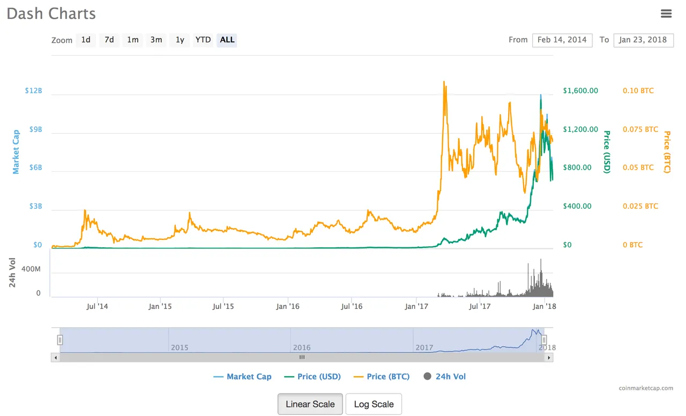The height and width of the screenshot is (416, 686).
Task: Click the navigator scrollbar right arrow
Action: pos(549,357)
